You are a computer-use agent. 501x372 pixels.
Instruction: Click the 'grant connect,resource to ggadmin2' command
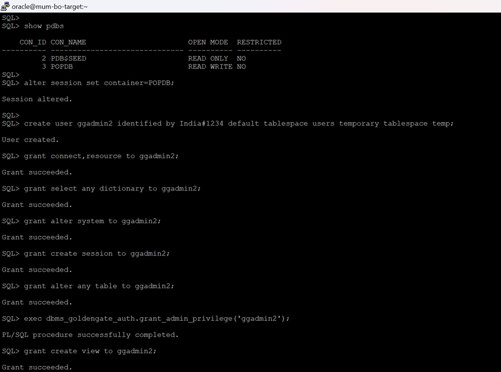tap(101, 156)
